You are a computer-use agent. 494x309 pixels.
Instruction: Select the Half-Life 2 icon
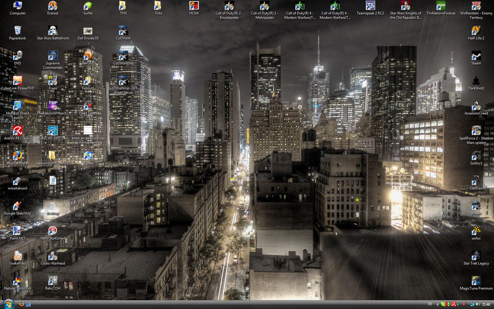tap(476, 31)
